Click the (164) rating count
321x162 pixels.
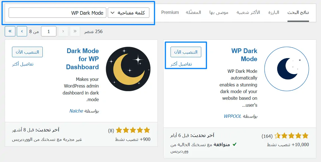pos(267,136)
